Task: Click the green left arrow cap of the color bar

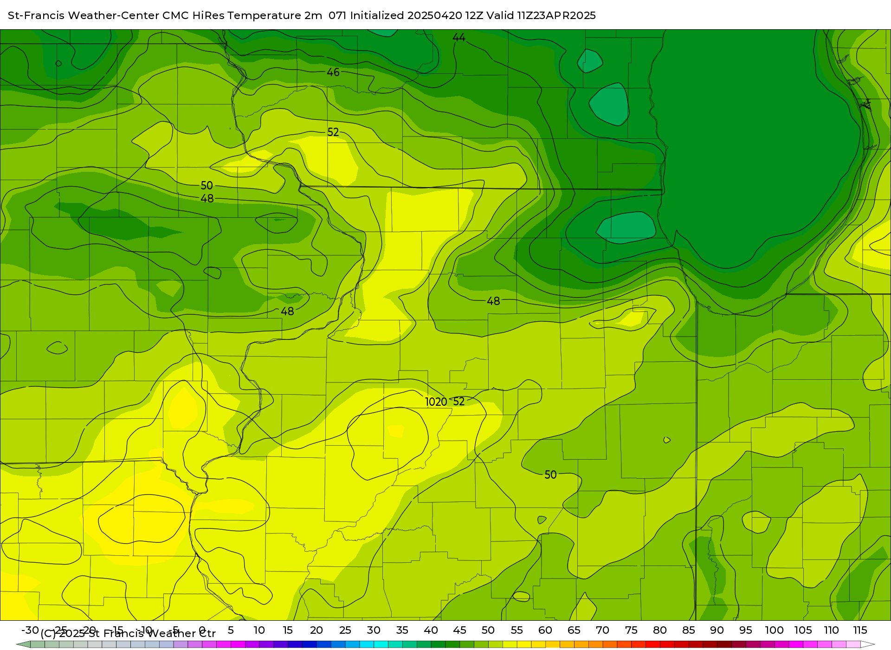Action: pyautogui.click(x=23, y=644)
